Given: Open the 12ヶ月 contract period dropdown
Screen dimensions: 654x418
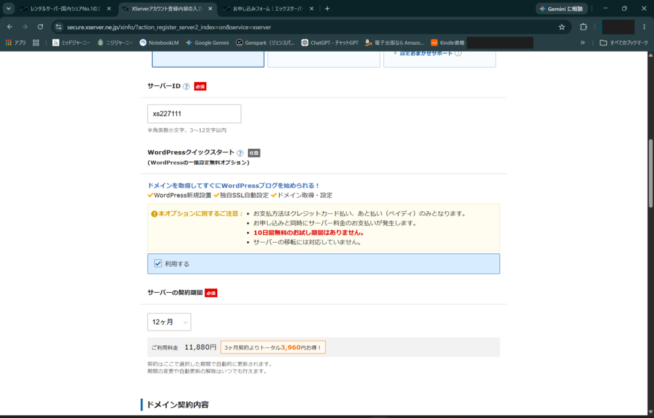Looking at the screenshot, I should pos(169,322).
